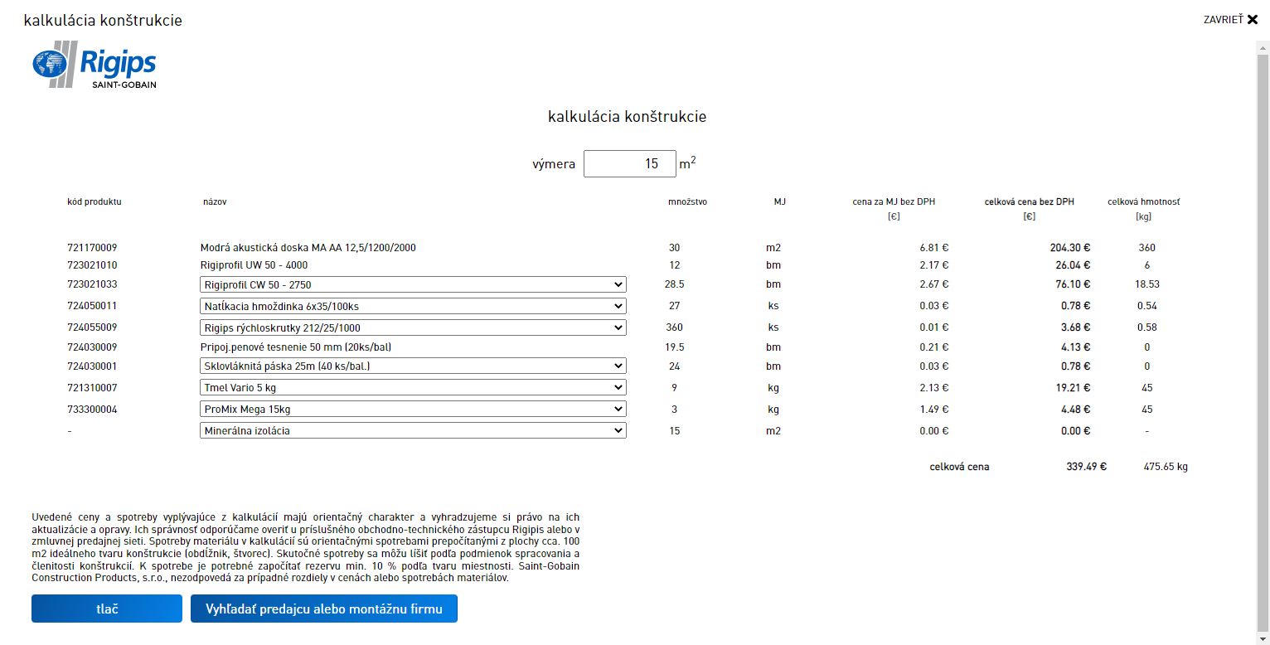Click the centered kalkulácia konštrukcie heading
The width and height of the screenshot is (1270, 645).
point(627,117)
